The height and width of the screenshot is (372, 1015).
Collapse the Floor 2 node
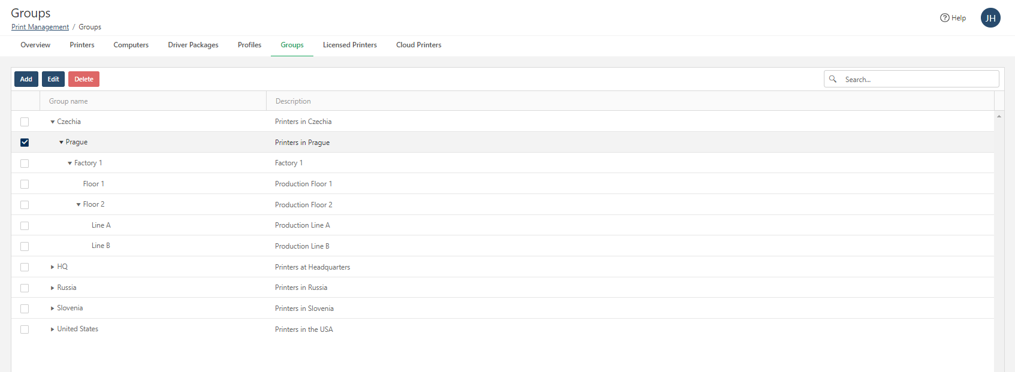pos(78,205)
